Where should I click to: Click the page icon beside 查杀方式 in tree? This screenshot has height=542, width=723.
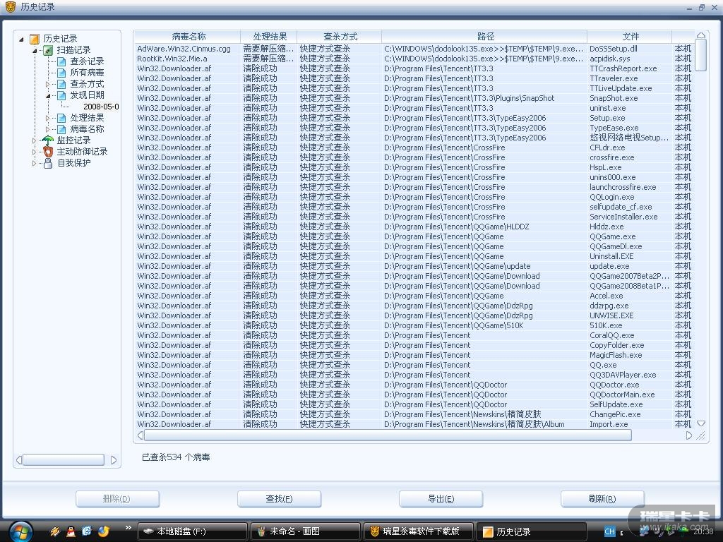pos(61,84)
